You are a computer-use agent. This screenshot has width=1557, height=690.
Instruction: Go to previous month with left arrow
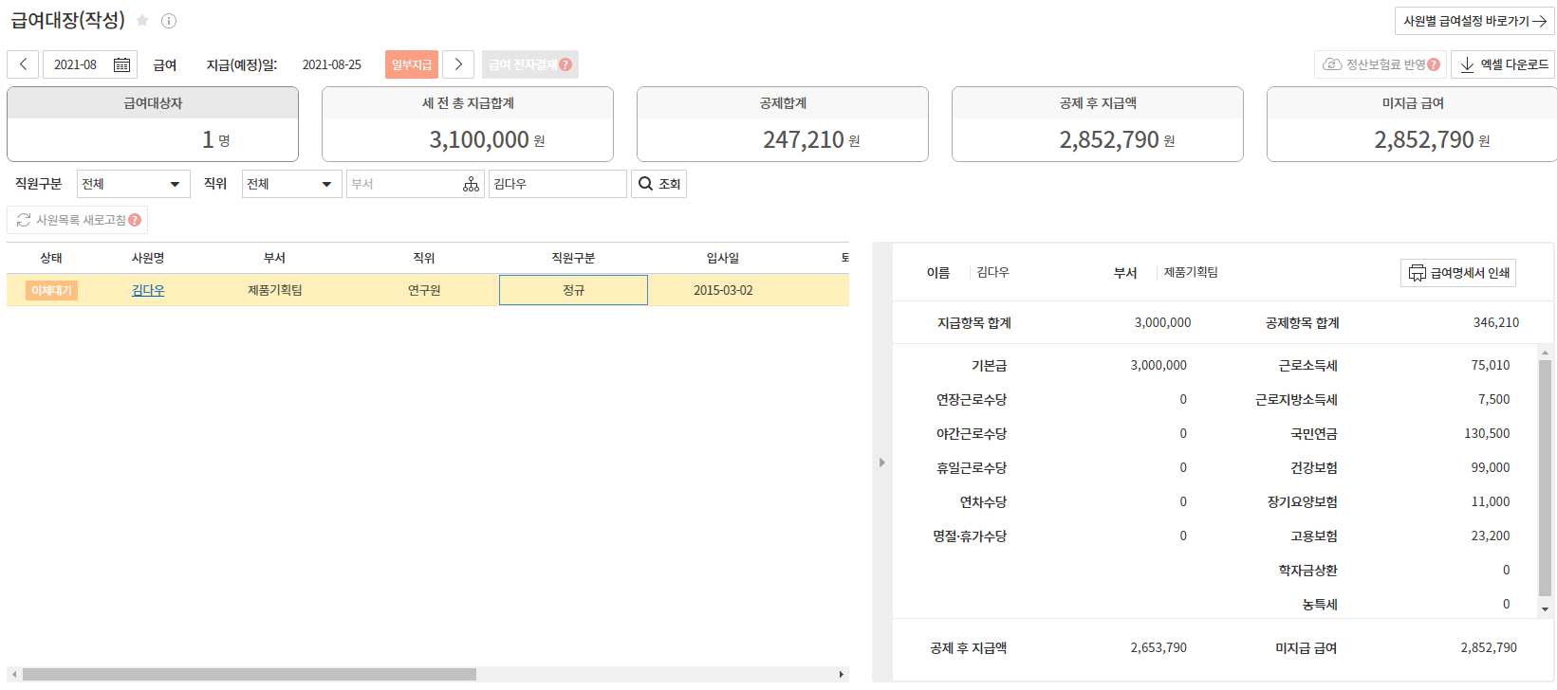tap(23, 64)
